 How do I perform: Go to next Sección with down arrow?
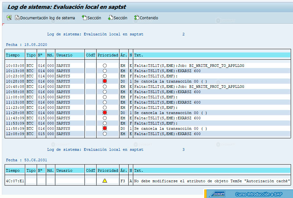point(118,18)
